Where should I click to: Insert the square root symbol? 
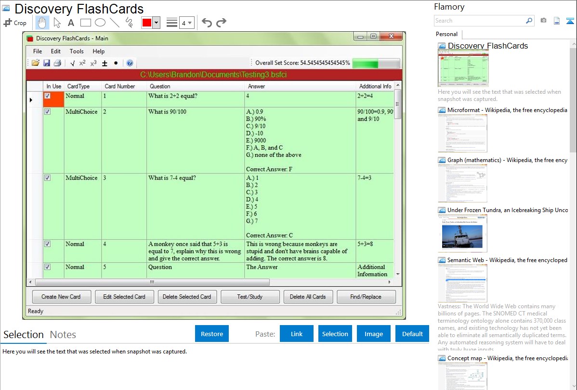pyautogui.click(x=73, y=63)
